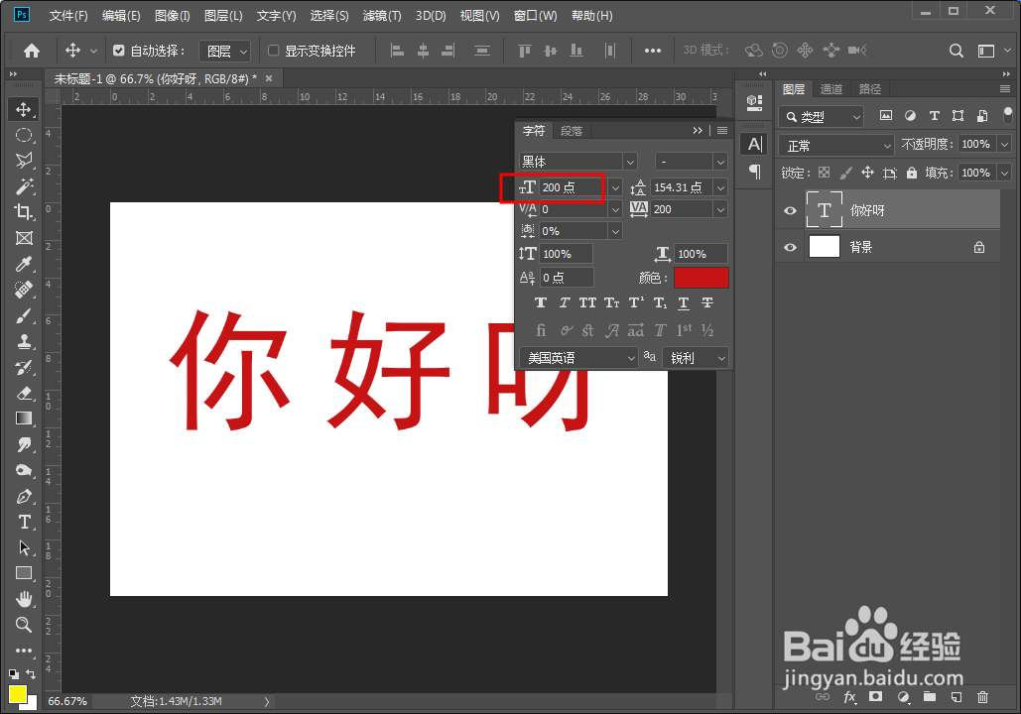The width and height of the screenshot is (1021, 714).
Task: Click the red text color swatch
Action: coord(702,278)
